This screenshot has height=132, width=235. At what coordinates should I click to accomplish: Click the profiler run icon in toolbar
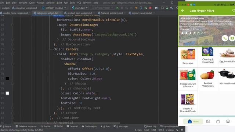[x=131, y=8]
